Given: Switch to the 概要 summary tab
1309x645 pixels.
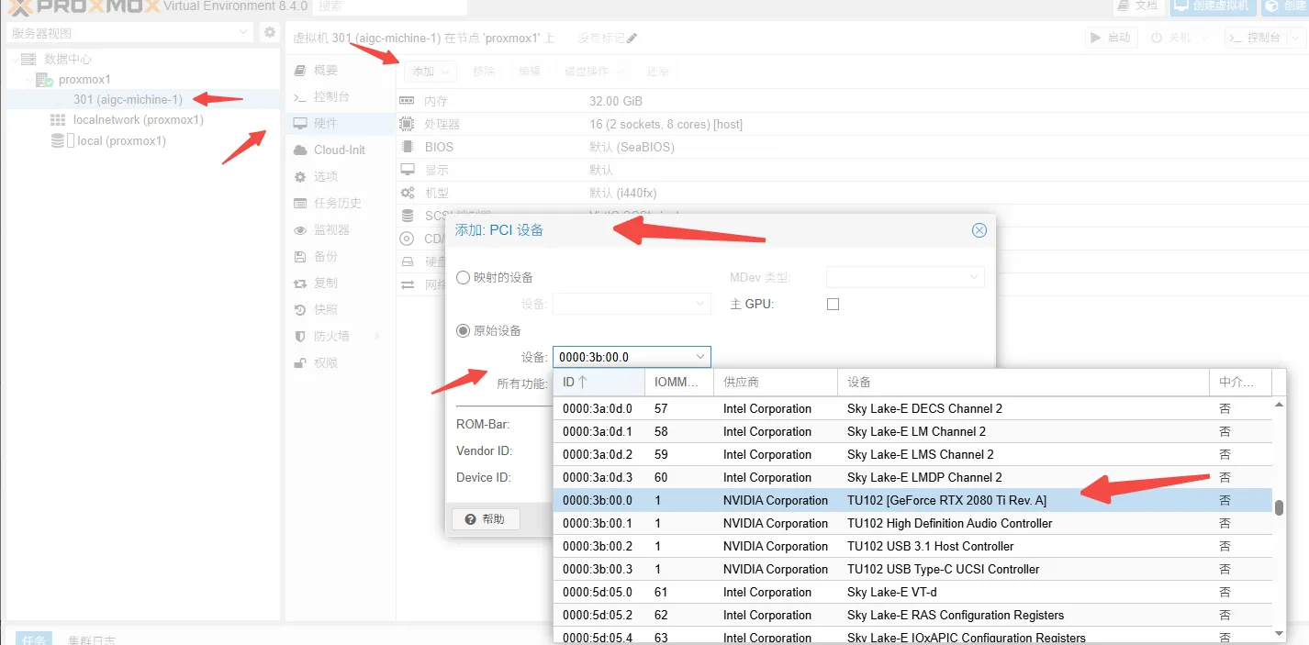Looking at the screenshot, I should tap(325, 70).
